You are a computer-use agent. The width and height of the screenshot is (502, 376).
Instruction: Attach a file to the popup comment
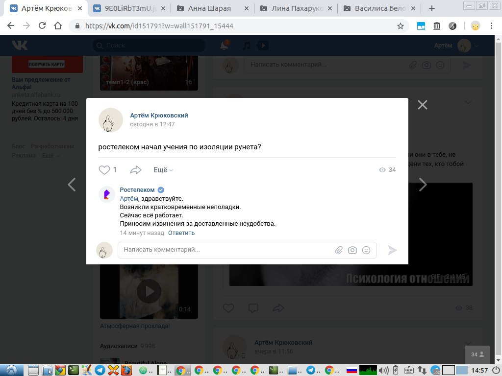pos(339,250)
